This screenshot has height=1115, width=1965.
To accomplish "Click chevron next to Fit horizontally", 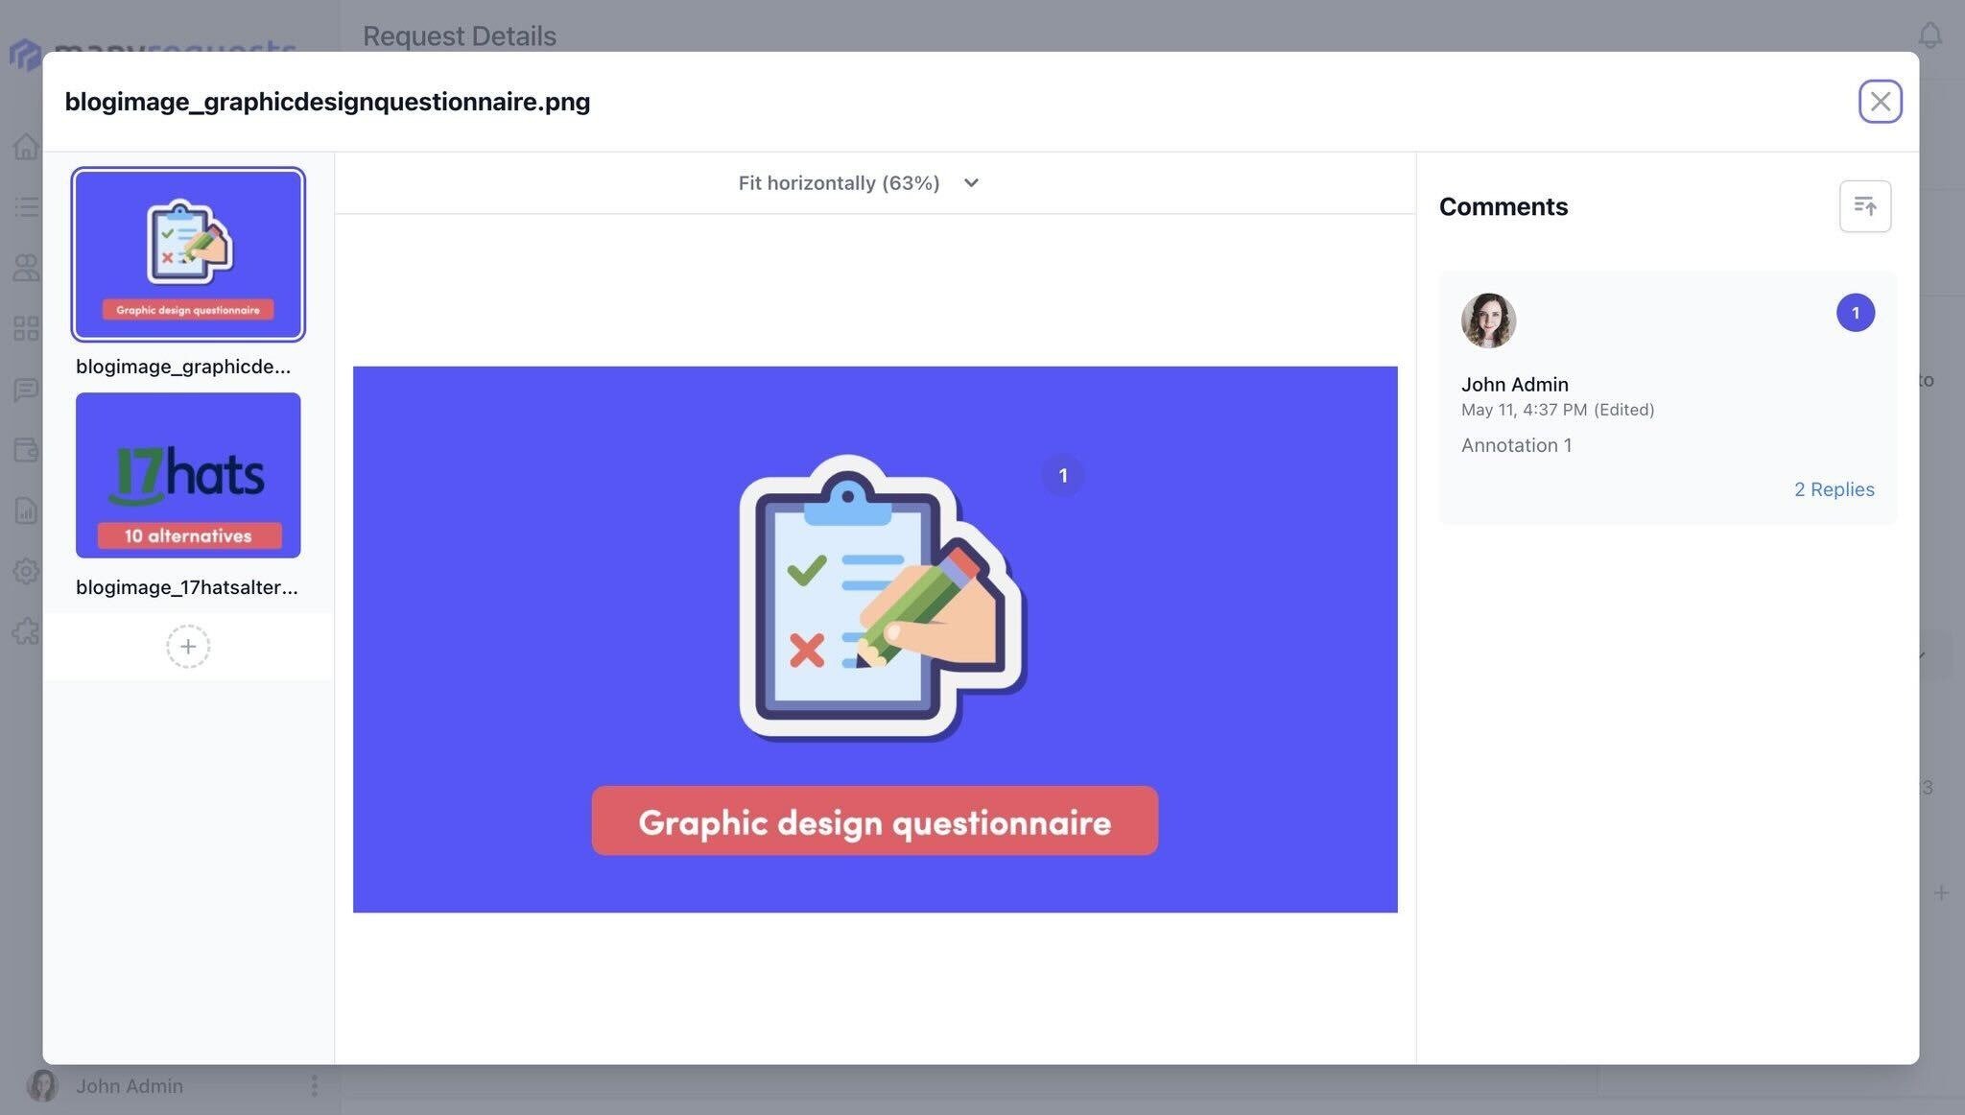I will (x=971, y=183).
